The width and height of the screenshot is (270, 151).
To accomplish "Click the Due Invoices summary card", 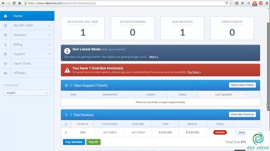I will [182, 28].
